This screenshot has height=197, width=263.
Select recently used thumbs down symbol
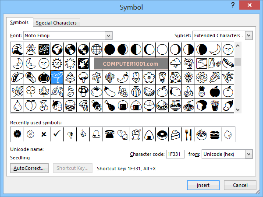click(70, 134)
